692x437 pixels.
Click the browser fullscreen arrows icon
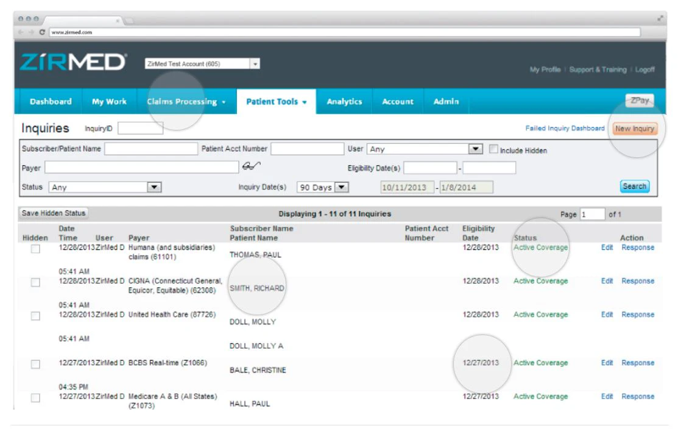click(x=660, y=18)
